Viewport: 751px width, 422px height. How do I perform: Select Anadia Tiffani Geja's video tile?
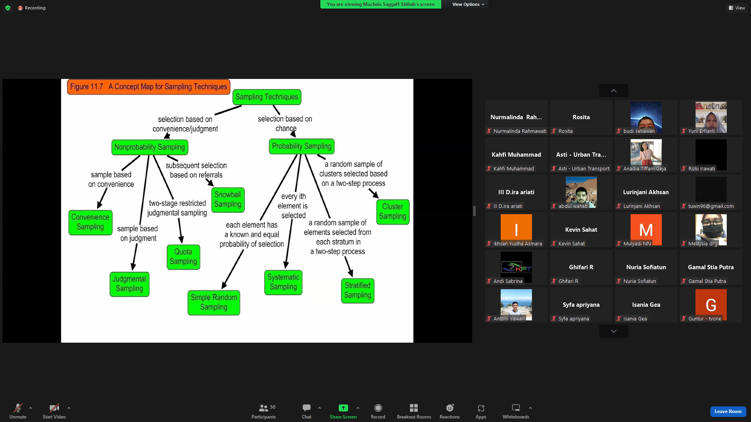coord(646,155)
